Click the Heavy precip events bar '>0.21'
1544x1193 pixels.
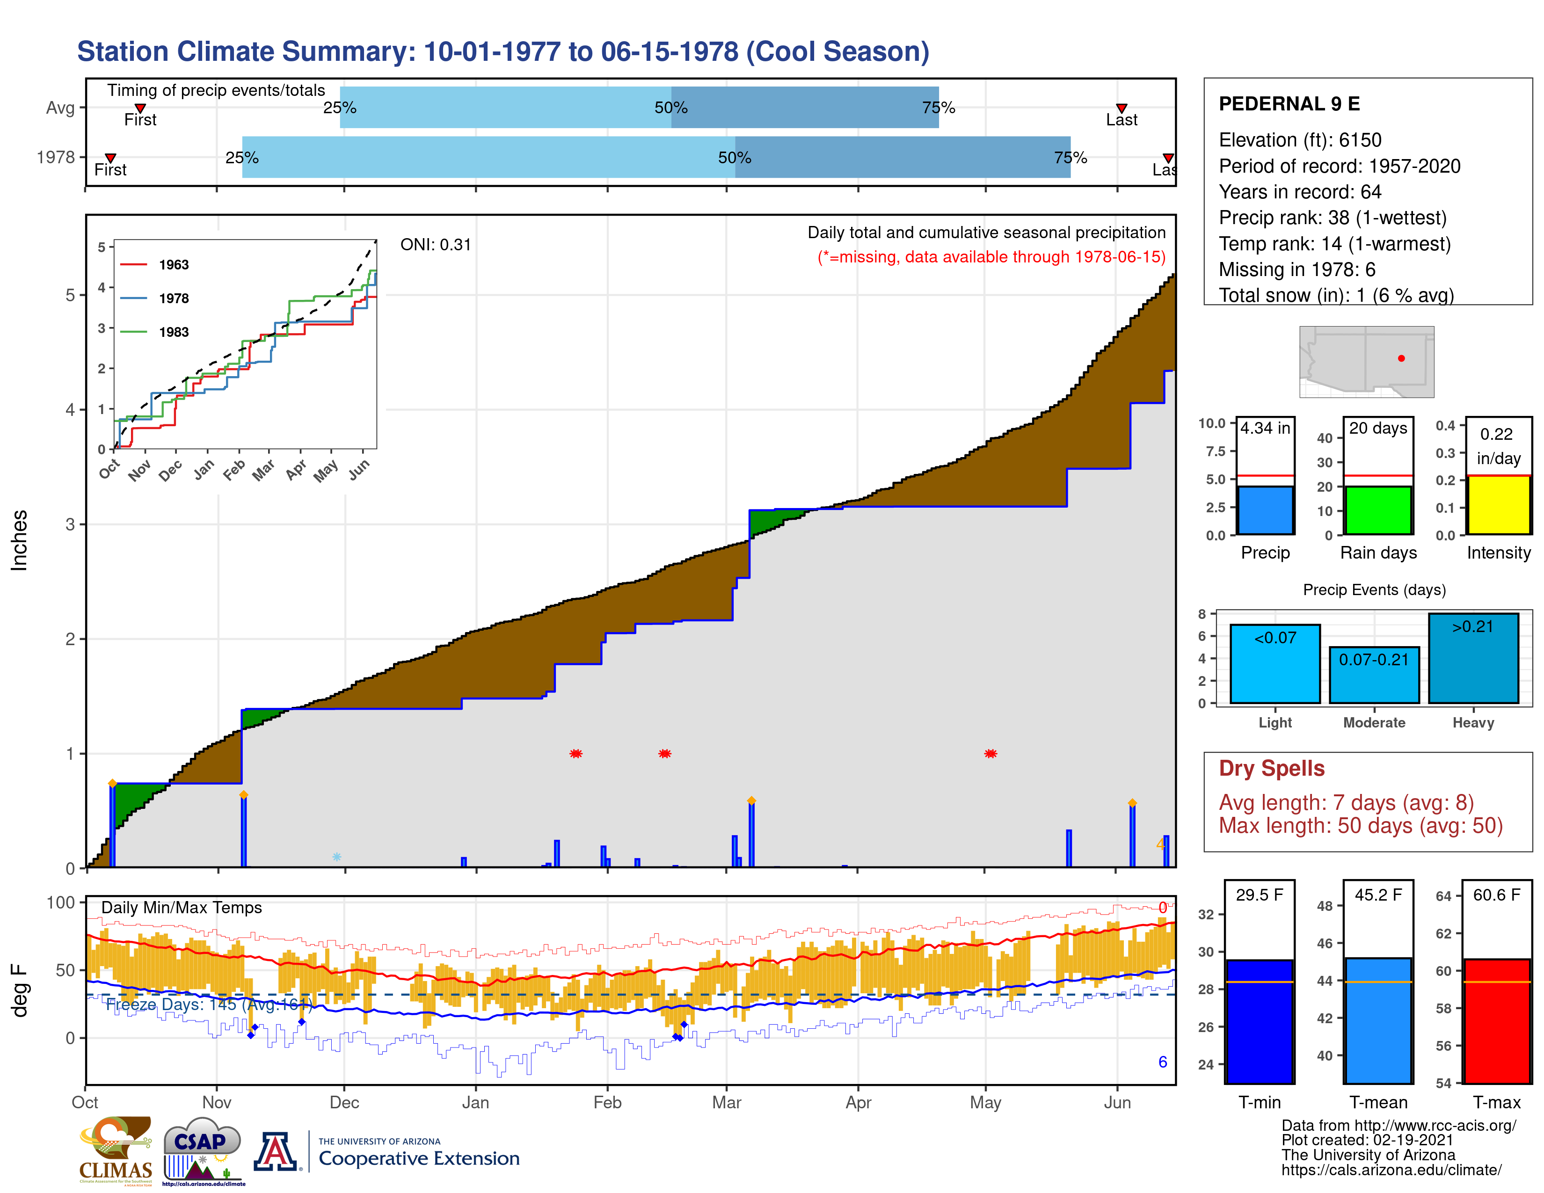click(1473, 658)
